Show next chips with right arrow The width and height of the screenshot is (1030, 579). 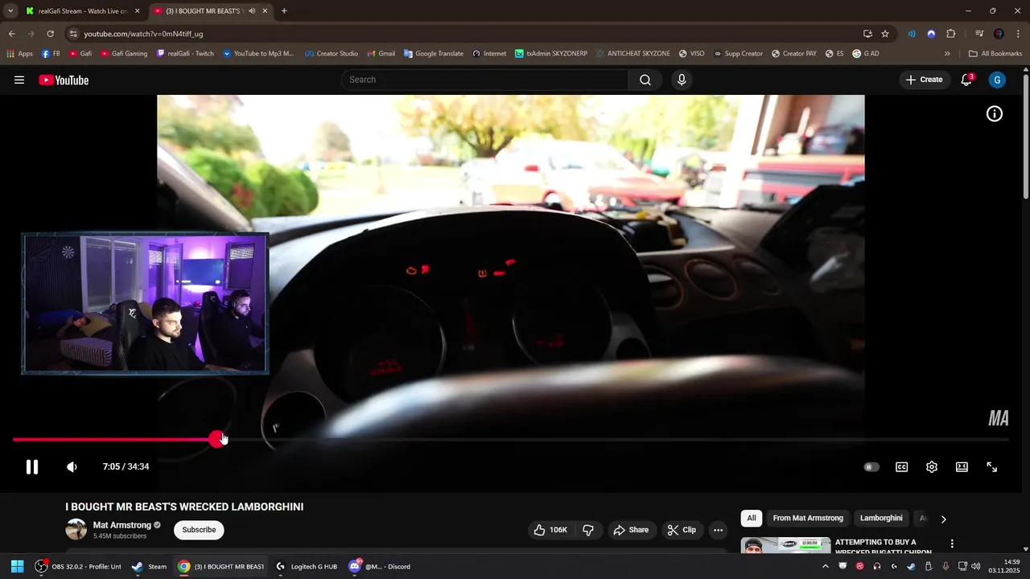click(944, 519)
